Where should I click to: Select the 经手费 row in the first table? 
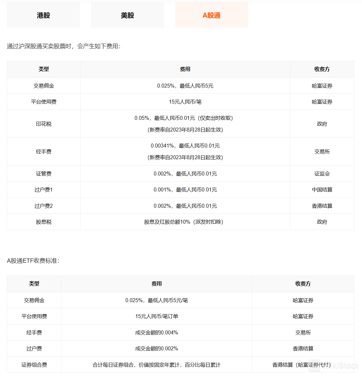pyautogui.click(x=43, y=151)
